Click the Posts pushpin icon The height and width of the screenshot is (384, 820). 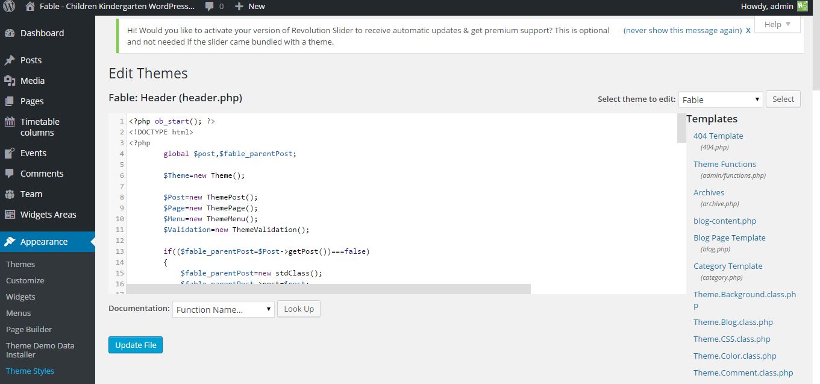click(10, 60)
